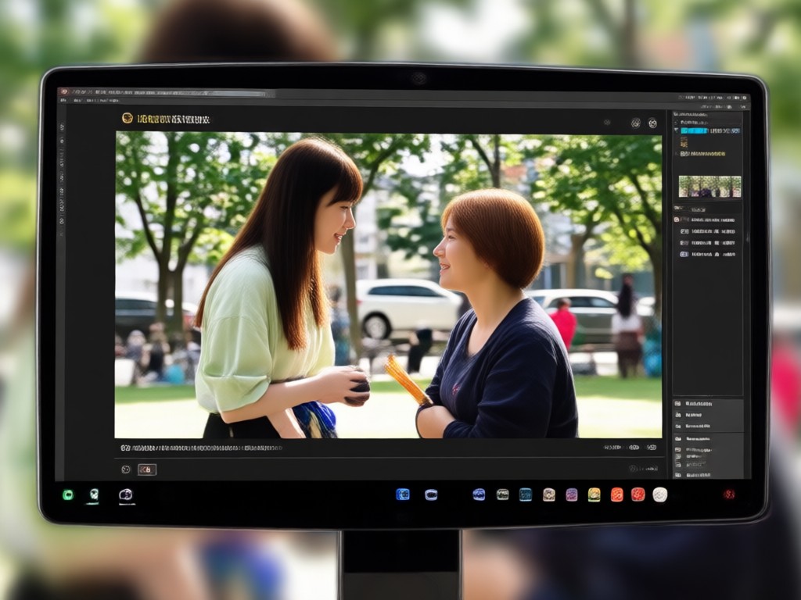This screenshot has height=600, width=801.
Task: Click the pink circle icon in the right panel list
Action: click(677, 220)
